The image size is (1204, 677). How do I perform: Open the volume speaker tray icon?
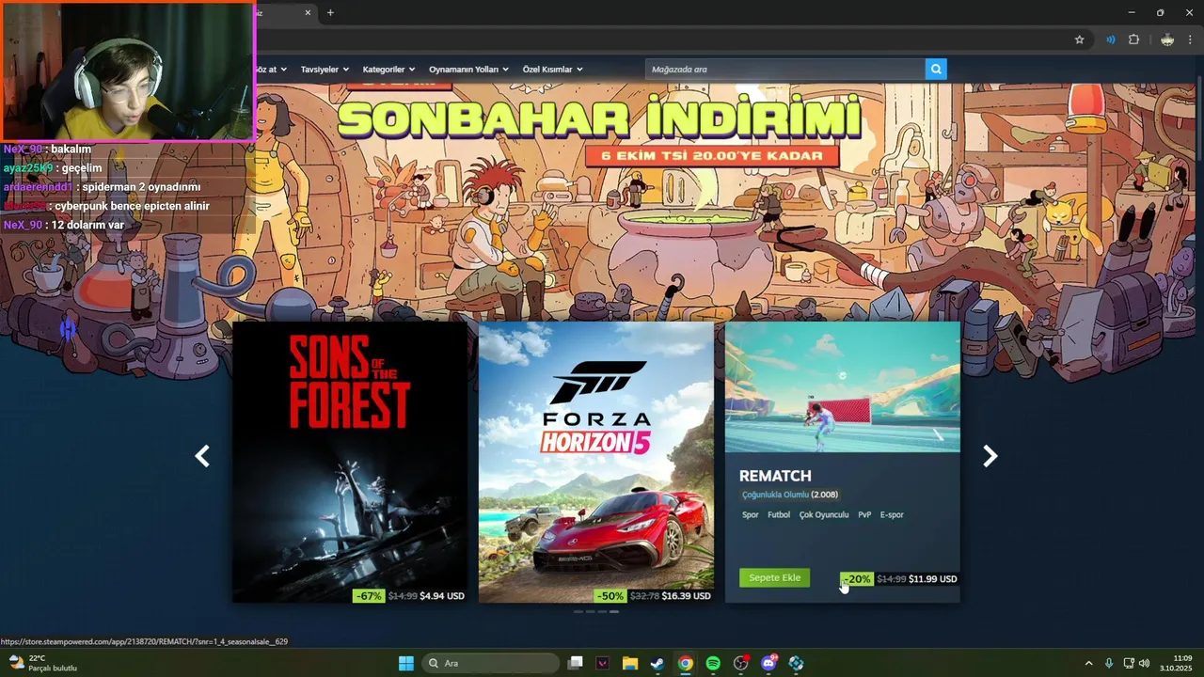tap(1145, 663)
